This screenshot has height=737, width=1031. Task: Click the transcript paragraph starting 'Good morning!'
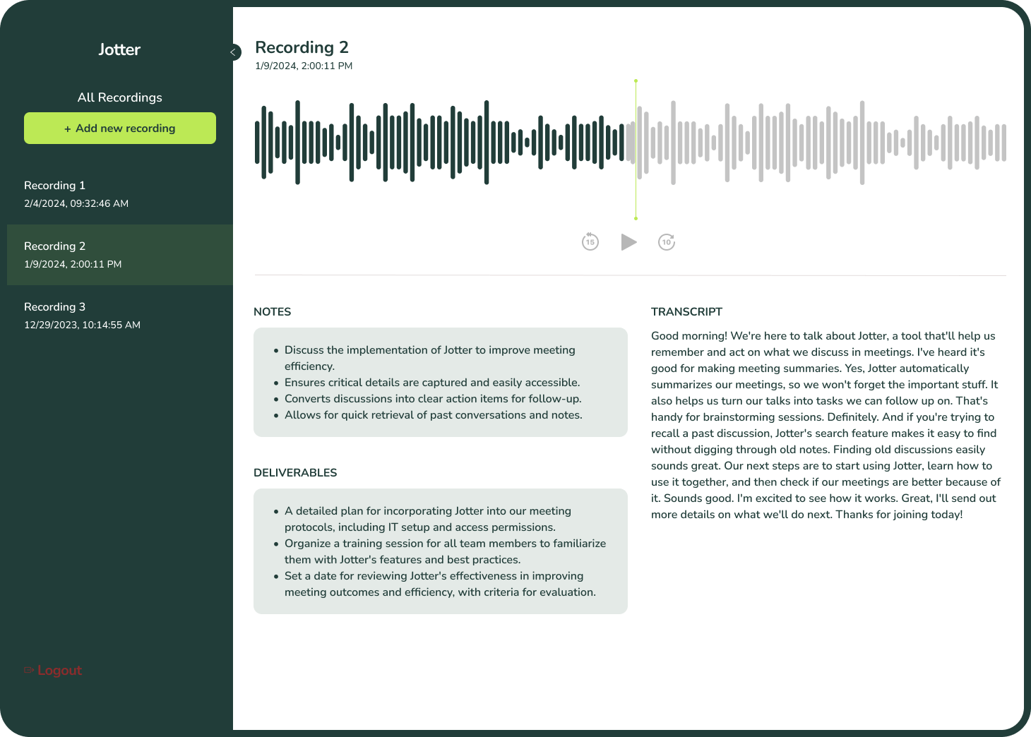click(x=826, y=425)
